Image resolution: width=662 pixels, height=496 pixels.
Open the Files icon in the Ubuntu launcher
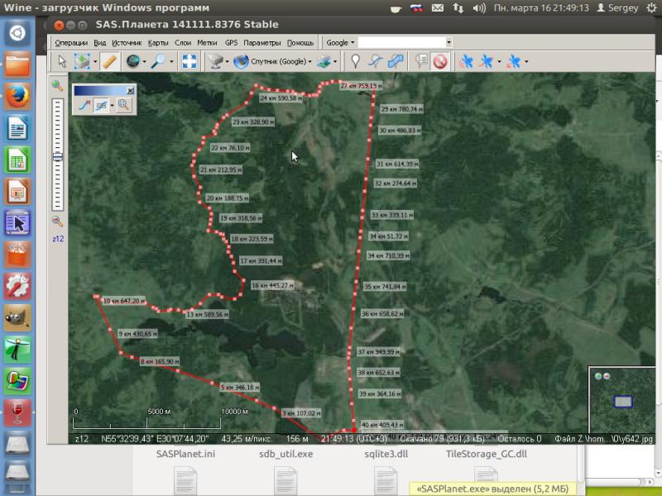click(x=17, y=64)
